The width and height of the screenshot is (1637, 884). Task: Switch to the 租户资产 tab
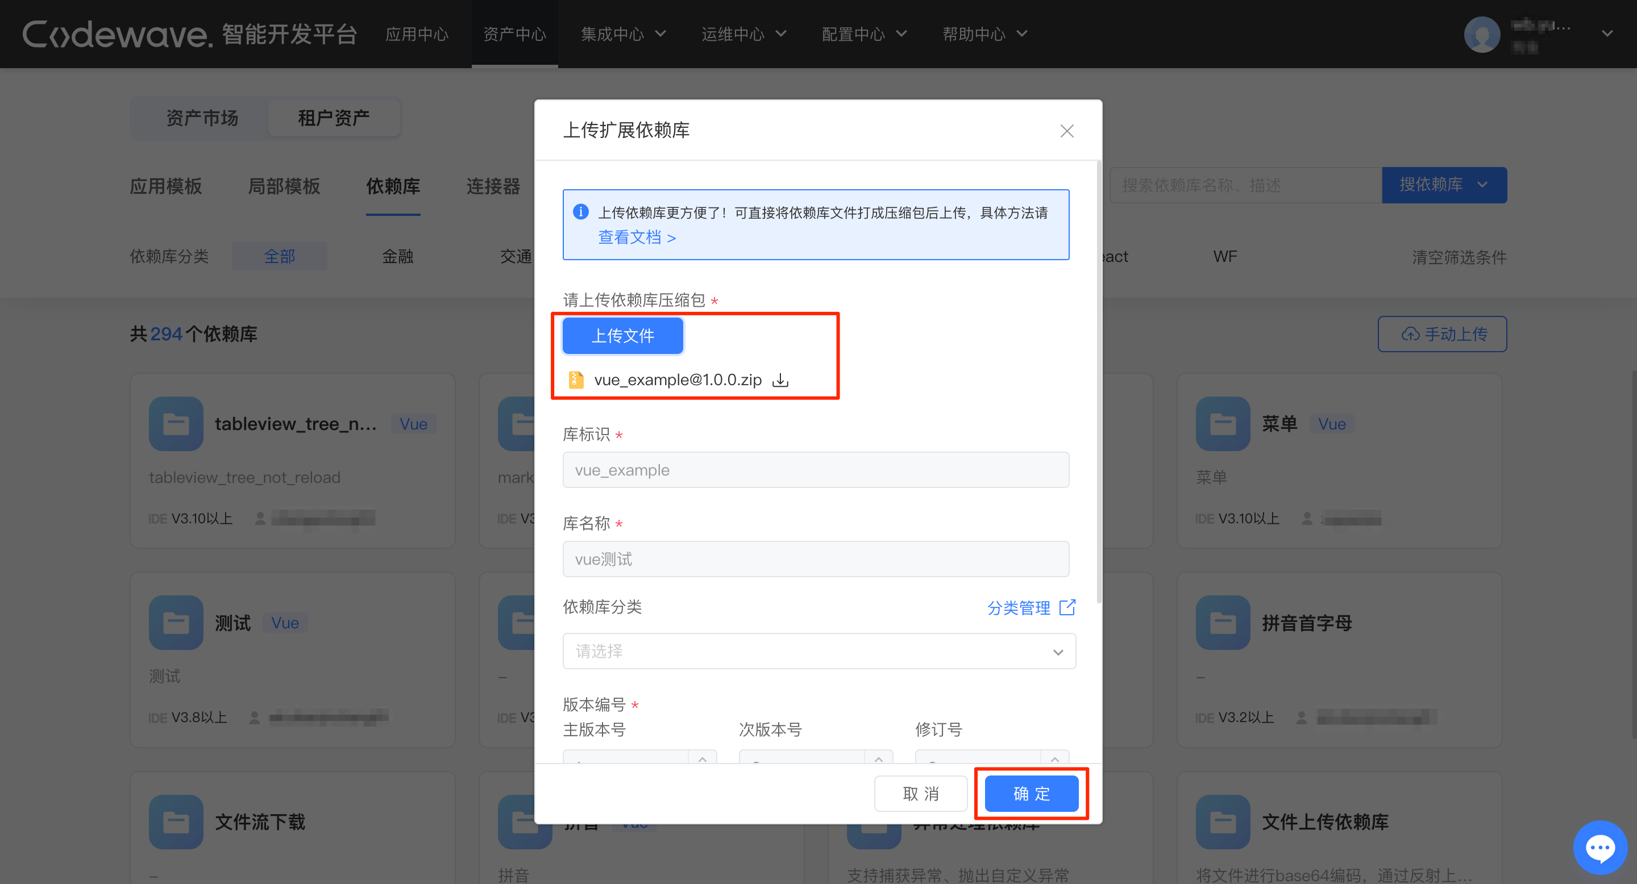(x=334, y=118)
